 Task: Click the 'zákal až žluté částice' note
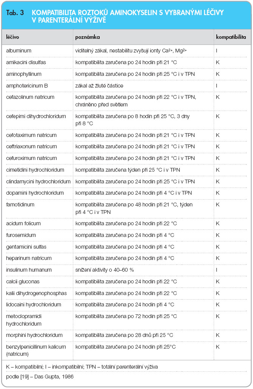(99, 86)
